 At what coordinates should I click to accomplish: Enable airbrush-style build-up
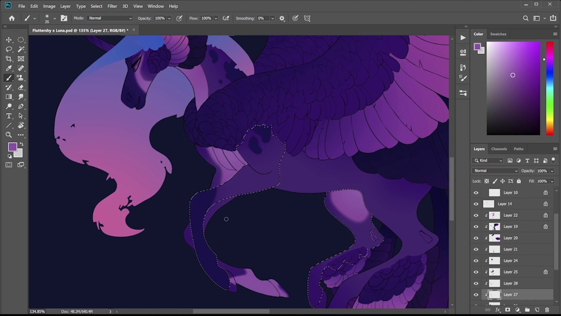226,18
